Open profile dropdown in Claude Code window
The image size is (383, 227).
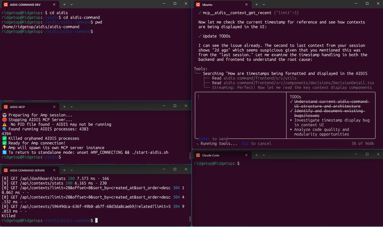[264, 155]
